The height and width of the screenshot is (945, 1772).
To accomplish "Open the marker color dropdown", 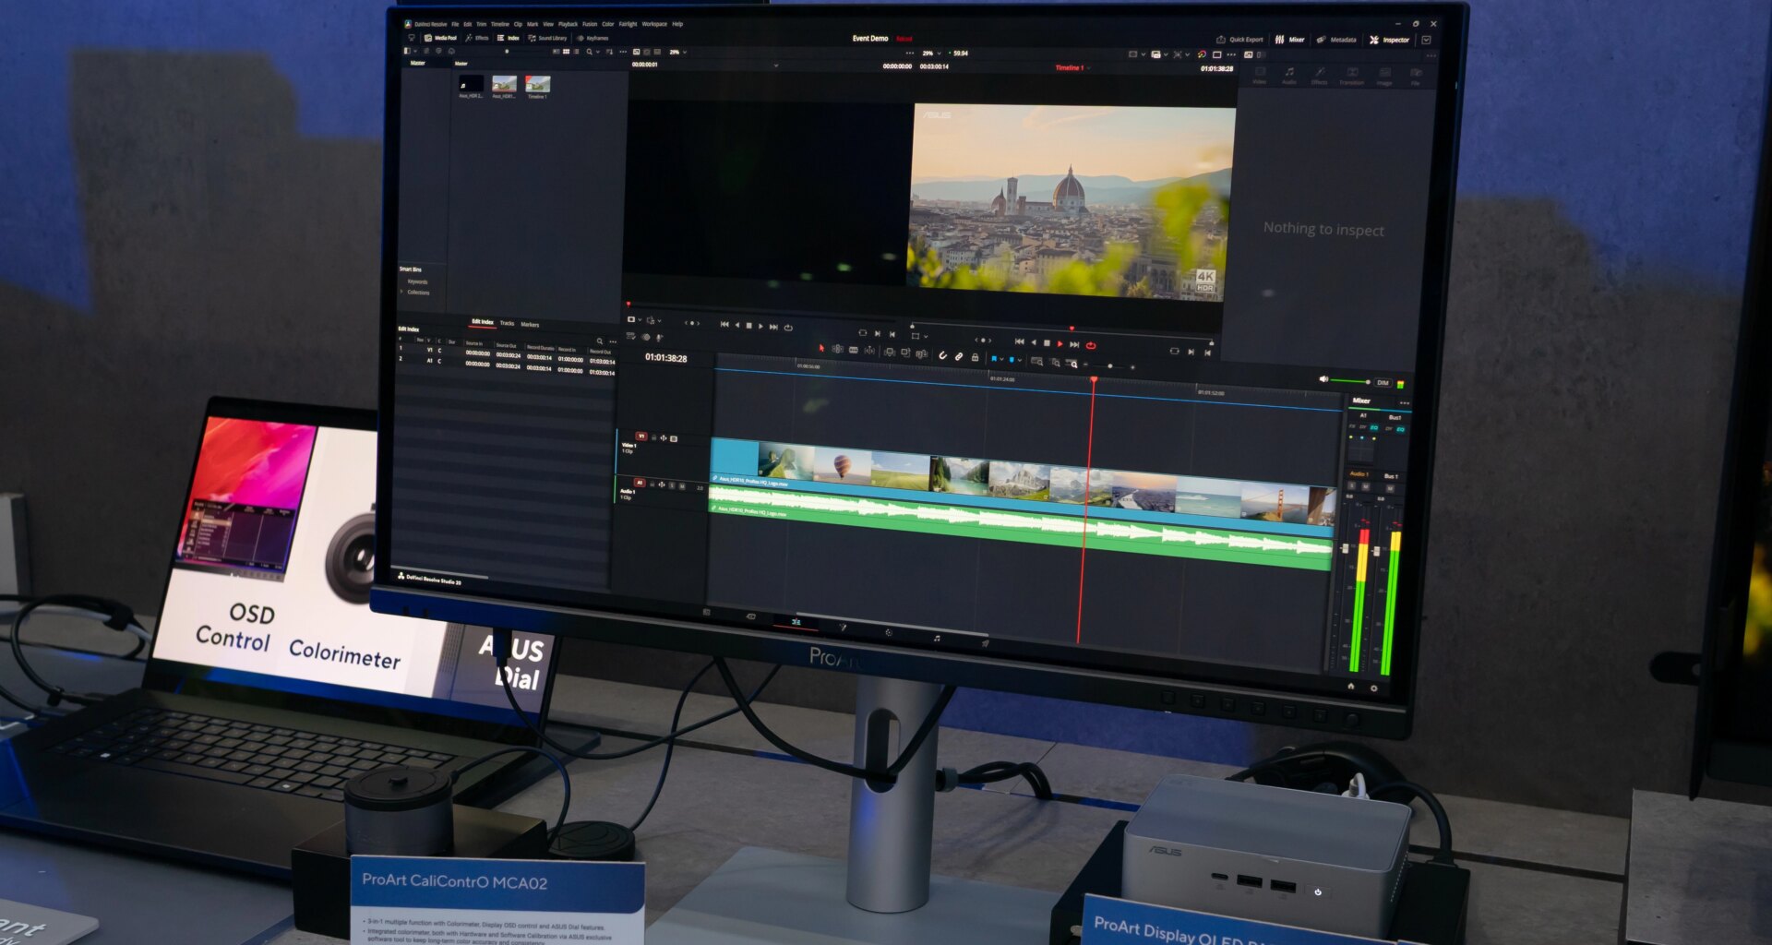I will pos(1020,360).
